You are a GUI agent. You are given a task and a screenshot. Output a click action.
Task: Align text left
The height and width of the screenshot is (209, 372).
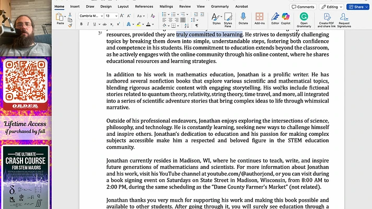point(164,20)
